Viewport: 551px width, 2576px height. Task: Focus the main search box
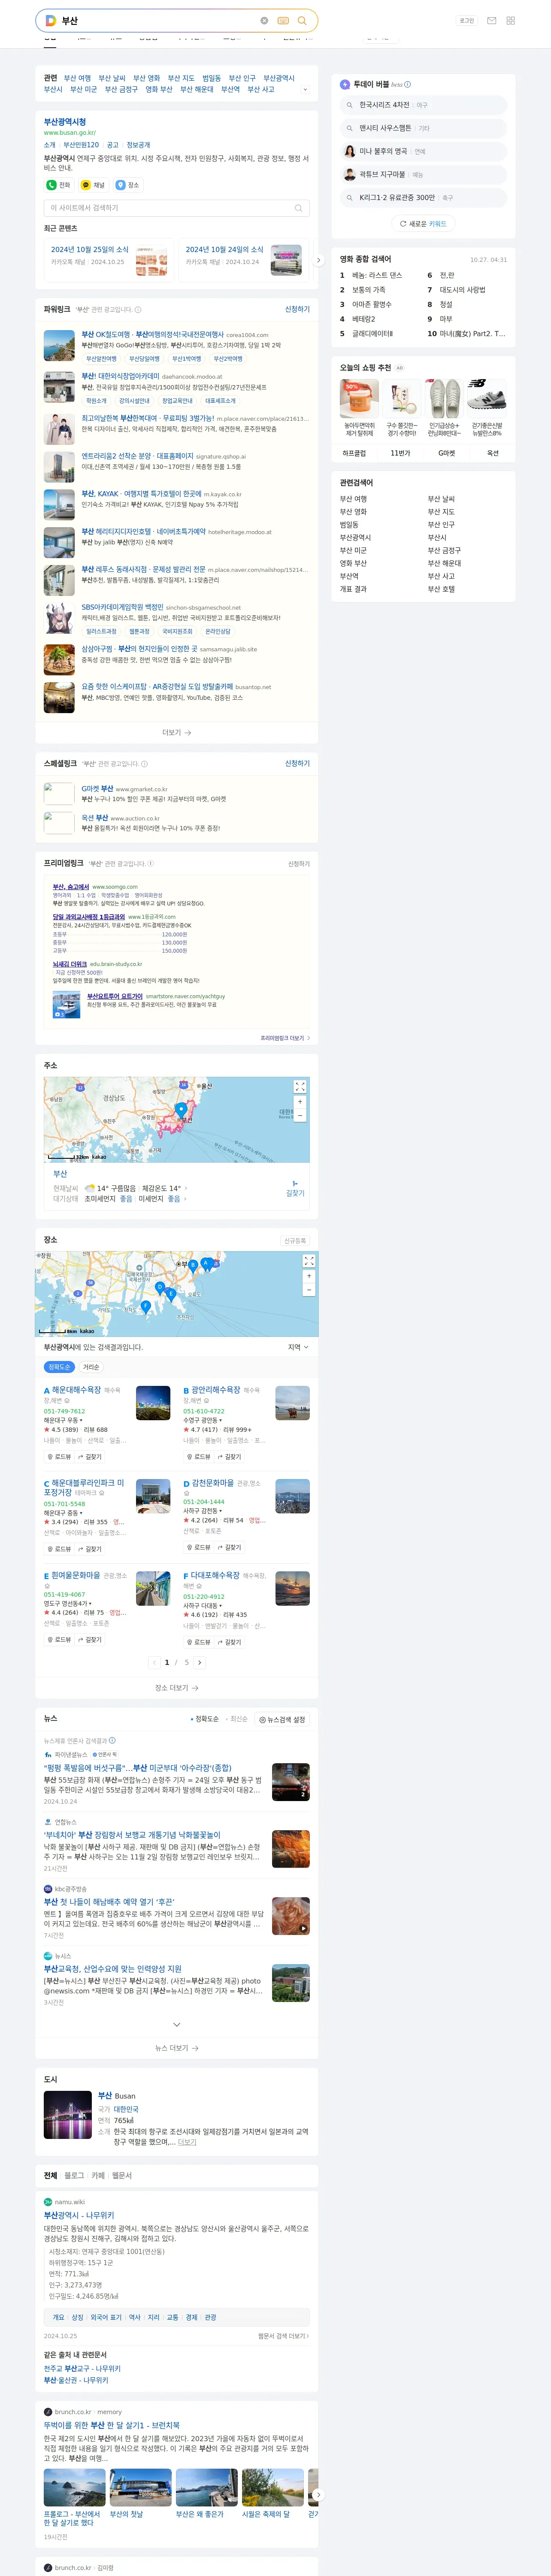tap(158, 20)
